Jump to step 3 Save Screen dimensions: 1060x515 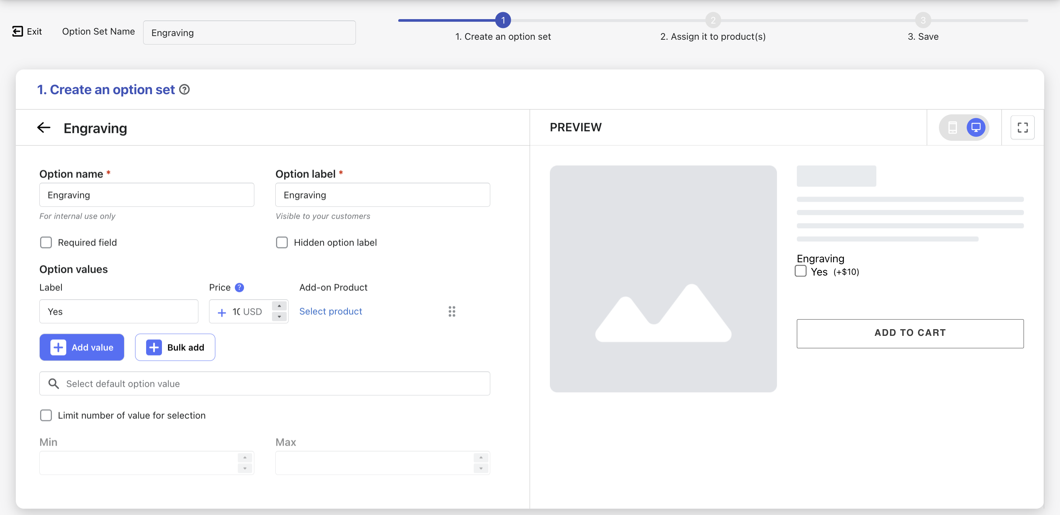click(x=923, y=20)
